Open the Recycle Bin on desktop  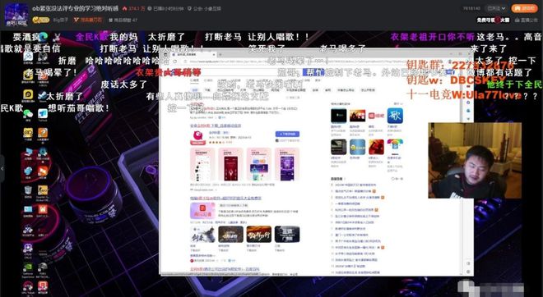[x=28, y=190]
